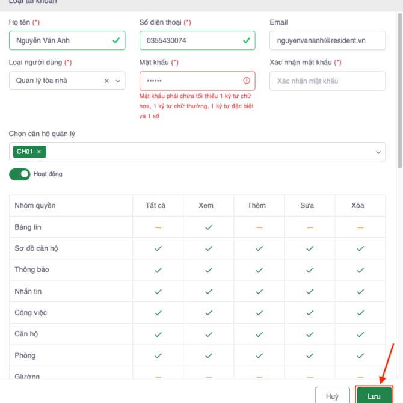
Task: Toggle Thêm permission for Thông báo
Action: click(x=259, y=270)
